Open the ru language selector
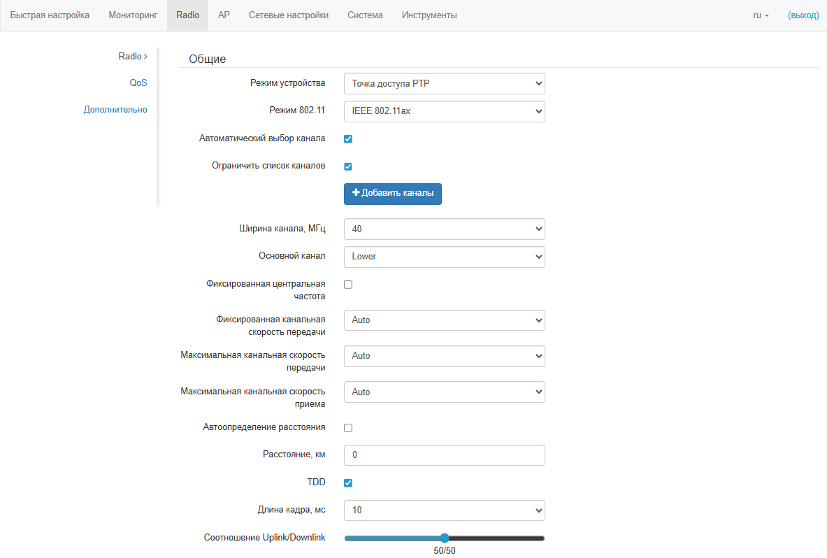 click(x=761, y=15)
